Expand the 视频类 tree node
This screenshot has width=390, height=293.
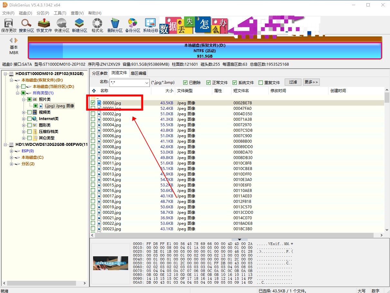tap(24, 112)
